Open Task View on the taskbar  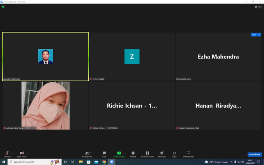click(73, 162)
